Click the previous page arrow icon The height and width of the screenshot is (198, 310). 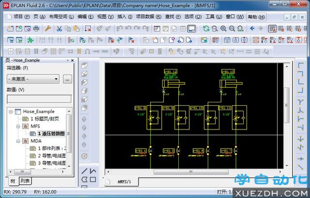[181, 40]
